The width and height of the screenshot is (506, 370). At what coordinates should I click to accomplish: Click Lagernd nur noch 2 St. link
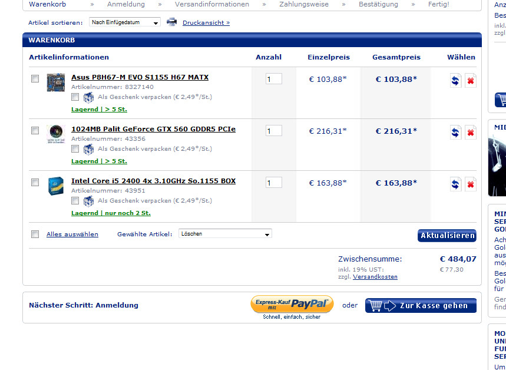click(x=111, y=213)
